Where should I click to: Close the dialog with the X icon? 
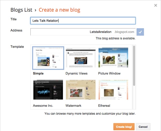[155, 5]
